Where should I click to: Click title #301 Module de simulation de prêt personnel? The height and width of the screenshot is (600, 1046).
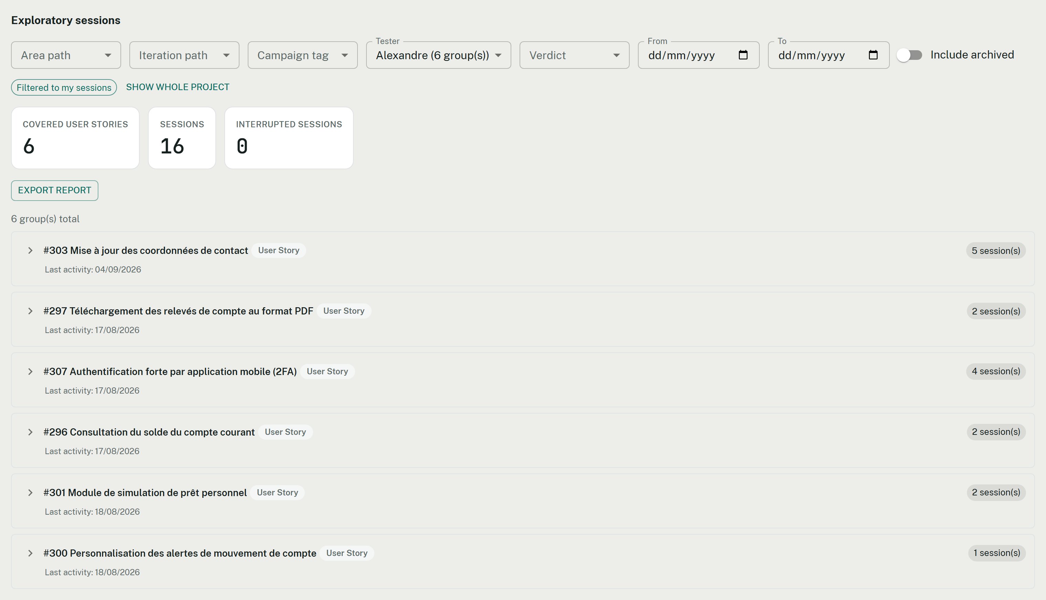coord(145,492)
